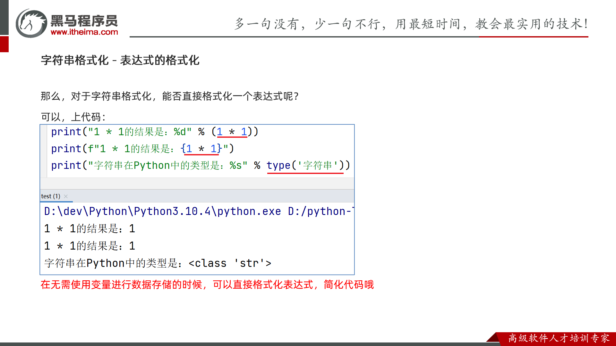616x346 pixels.
Task: Close the test (1) run tab
Action: point(66,196)
